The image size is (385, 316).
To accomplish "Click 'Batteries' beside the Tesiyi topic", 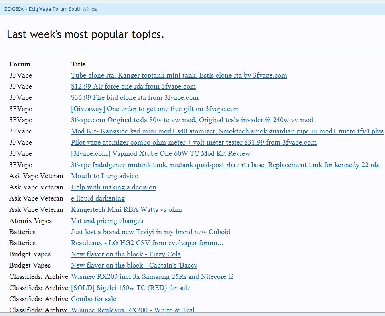I will [x=22, y=232].
